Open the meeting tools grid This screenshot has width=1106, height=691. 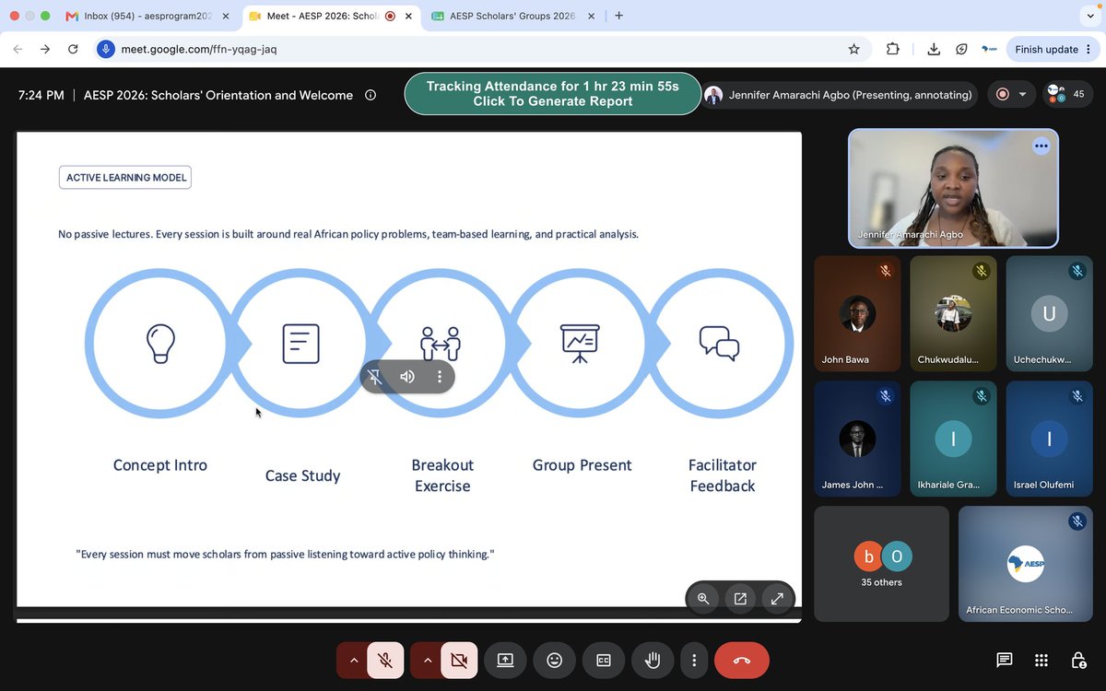point(1041,661)
